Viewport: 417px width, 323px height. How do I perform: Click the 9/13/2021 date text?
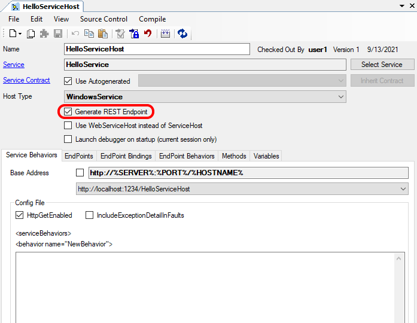pyautogui.click(x=383, y=50)
